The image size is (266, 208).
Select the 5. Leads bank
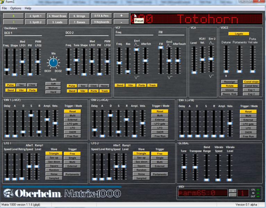pyautogui.click(x=57, y=22)
